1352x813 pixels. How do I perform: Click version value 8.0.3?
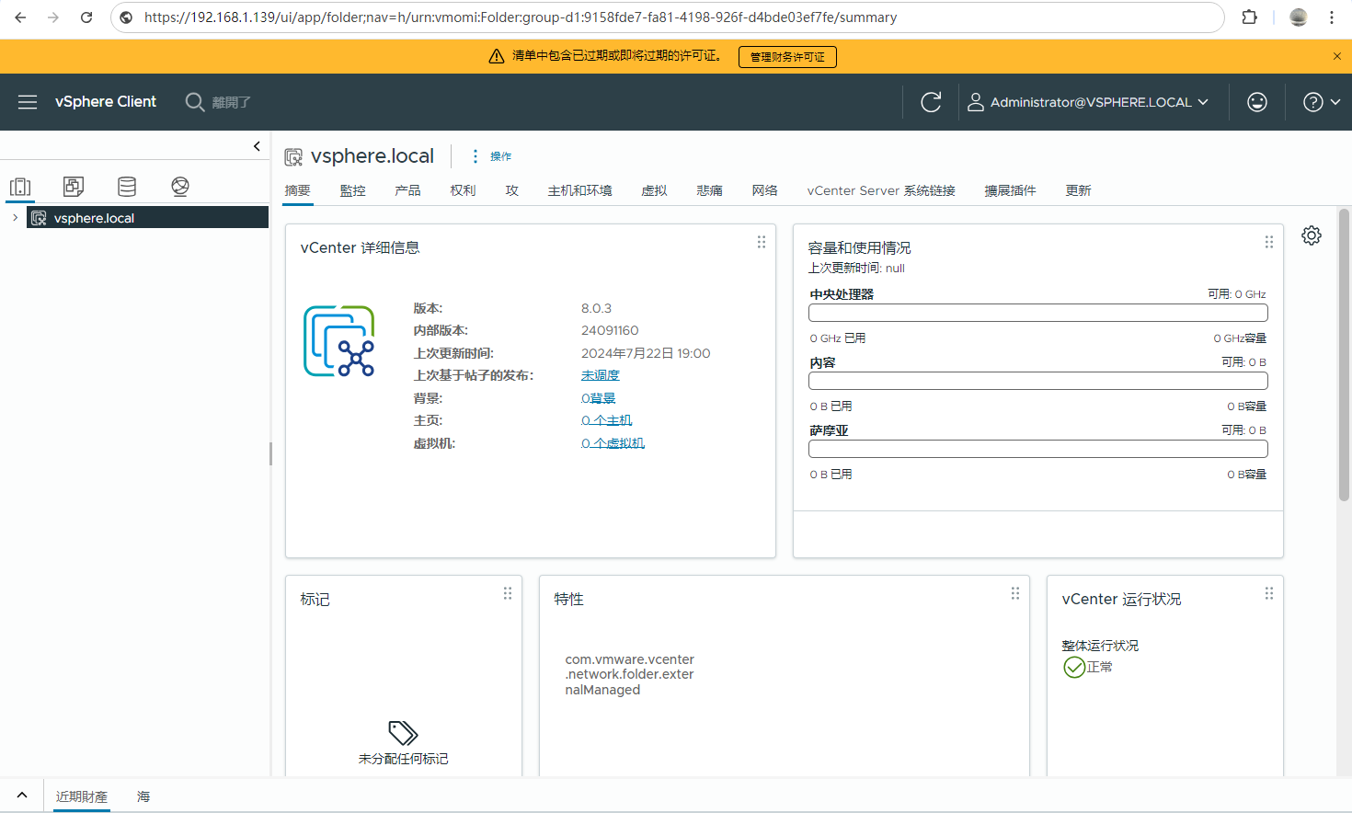596,308
